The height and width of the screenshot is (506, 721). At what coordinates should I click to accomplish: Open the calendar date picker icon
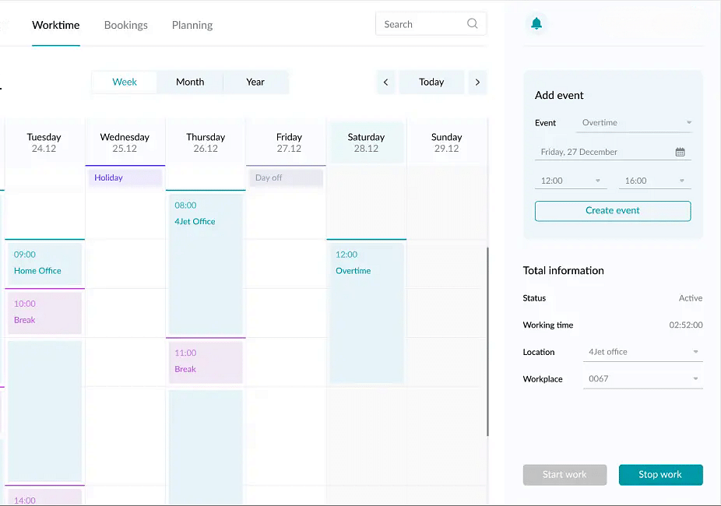680,153
